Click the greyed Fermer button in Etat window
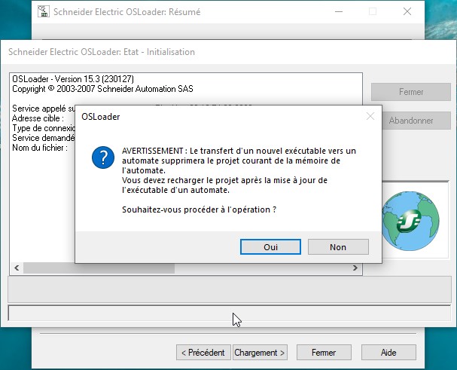 410,92
